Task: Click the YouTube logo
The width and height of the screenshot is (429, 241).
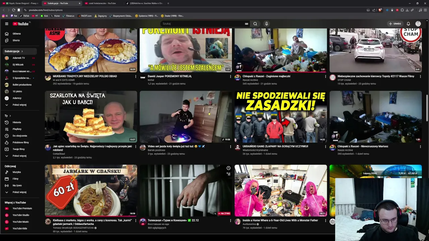Action: point(21,24)
